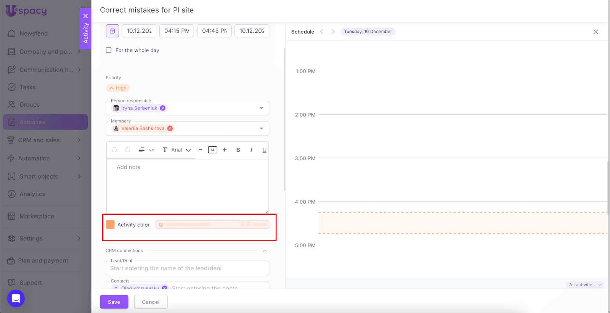610x313 pixels.
Task: Open Tasks in the sidebar
Action: [27, 87]
